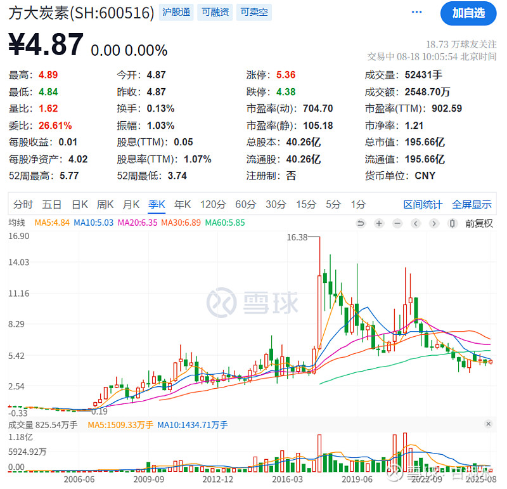The image size is (507, 489).
Task: Click the 可卖空 tag
Action: coord(254,12)
